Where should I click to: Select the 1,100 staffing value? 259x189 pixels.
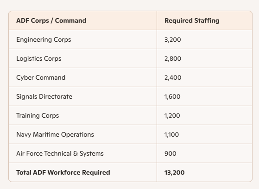coord(171,135)
